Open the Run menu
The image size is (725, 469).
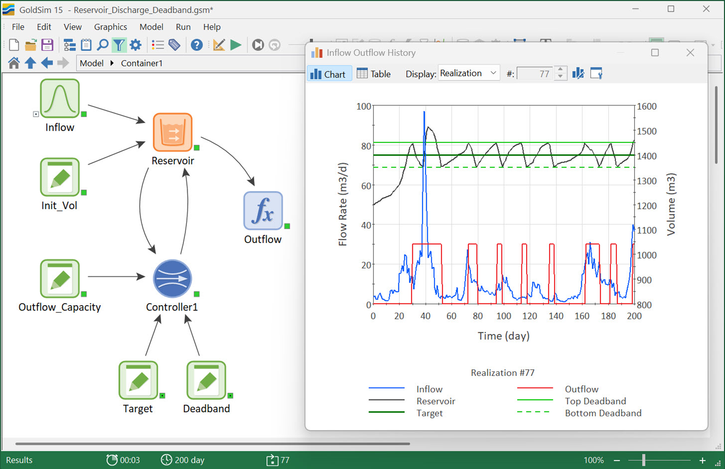tap(183, 27)
